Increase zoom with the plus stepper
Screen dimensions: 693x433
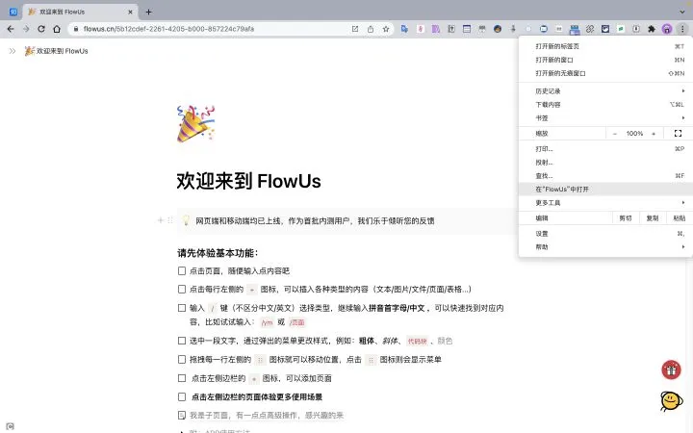[x=654, y=134]
